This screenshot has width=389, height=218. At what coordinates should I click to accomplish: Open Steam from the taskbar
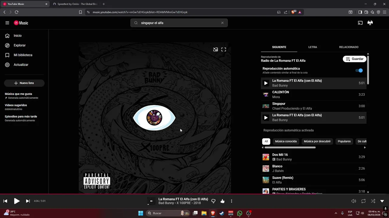tap(222, 213)
